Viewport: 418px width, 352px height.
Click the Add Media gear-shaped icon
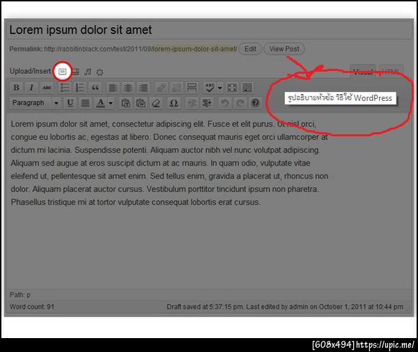pyautogui.click(x=100, y=72)
